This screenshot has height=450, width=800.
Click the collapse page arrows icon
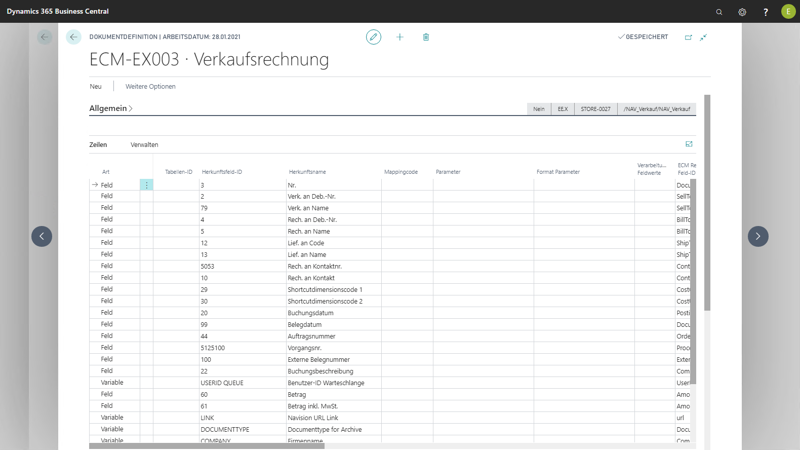[703, 37]
